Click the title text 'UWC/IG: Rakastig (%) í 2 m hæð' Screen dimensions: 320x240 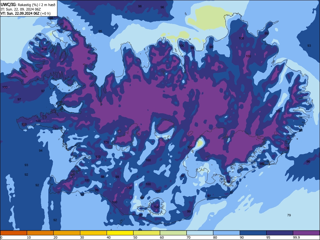28,4
